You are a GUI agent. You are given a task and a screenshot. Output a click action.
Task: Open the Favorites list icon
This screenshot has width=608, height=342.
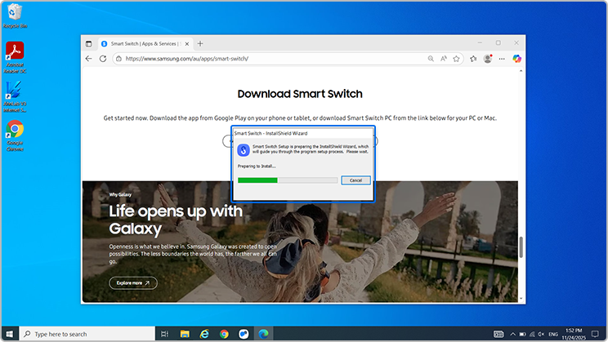click(473, 59)
